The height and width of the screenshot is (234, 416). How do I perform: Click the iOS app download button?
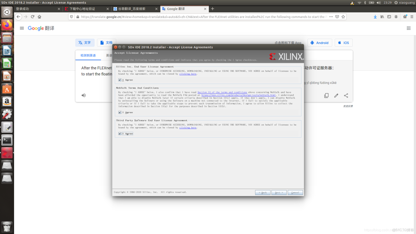coord(343,43)
